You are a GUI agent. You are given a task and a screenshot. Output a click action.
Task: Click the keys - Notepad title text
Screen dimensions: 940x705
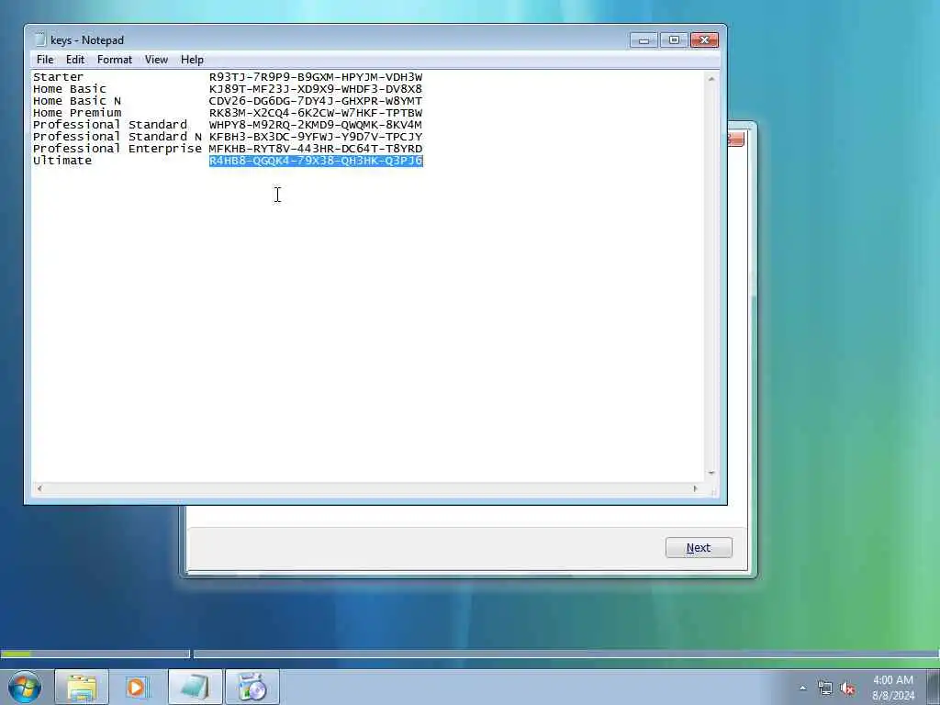click(x=87, y=40)
